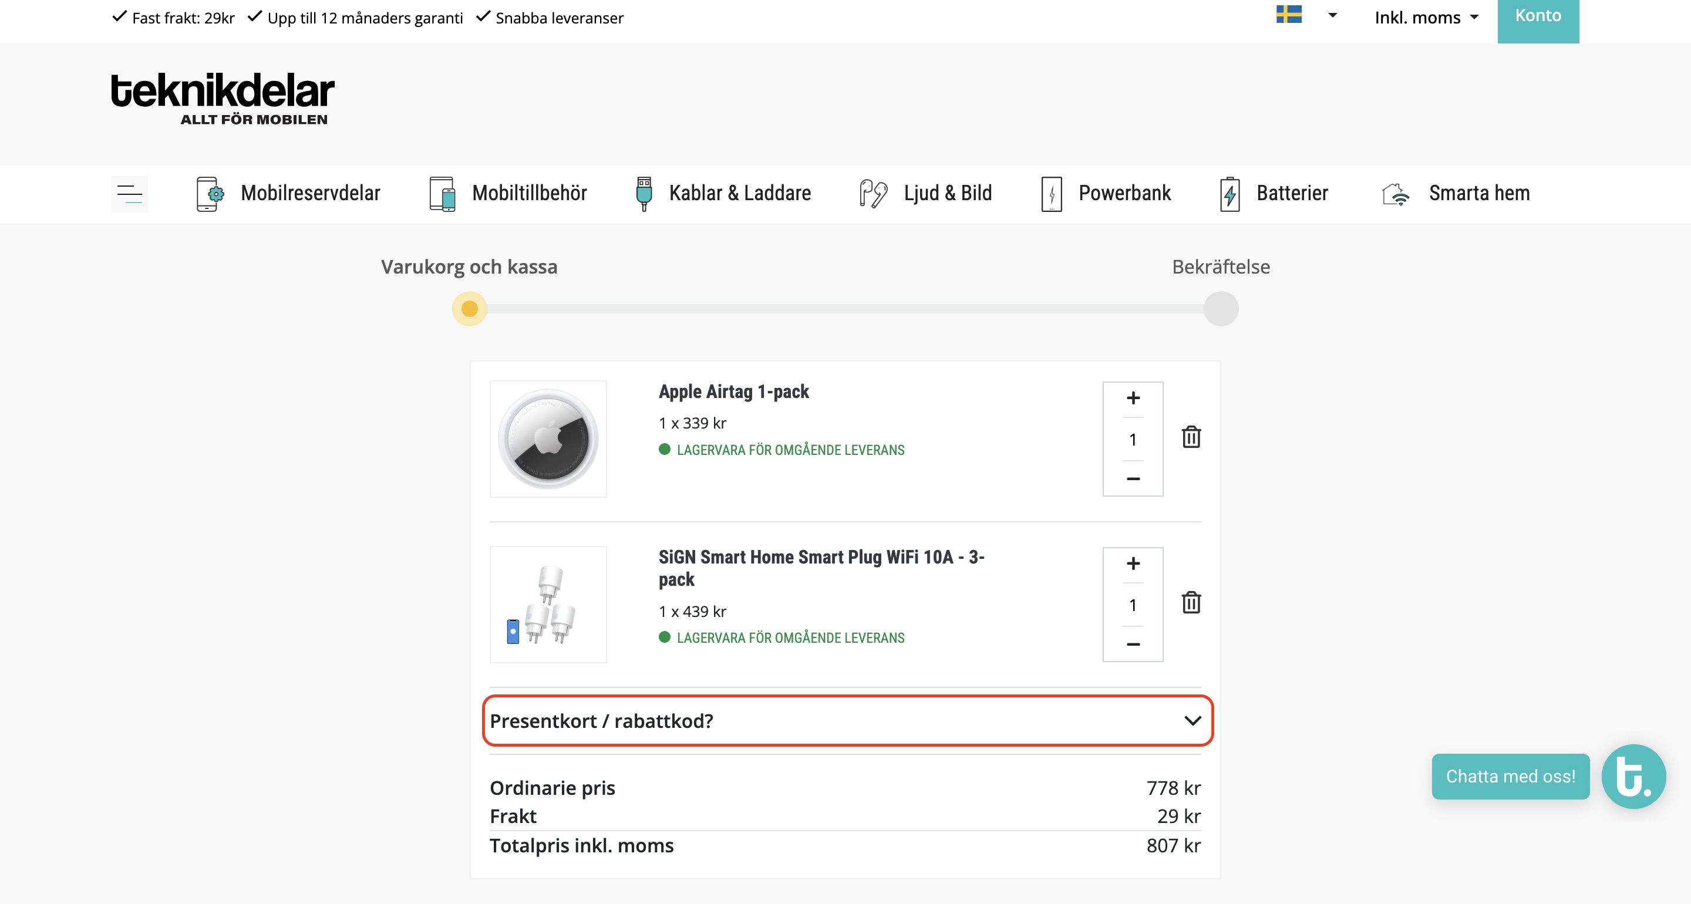This screenshot has width=1691, height=904.
Task: Click the Bekräftelse step marker
Action: tap(1220, 309)
